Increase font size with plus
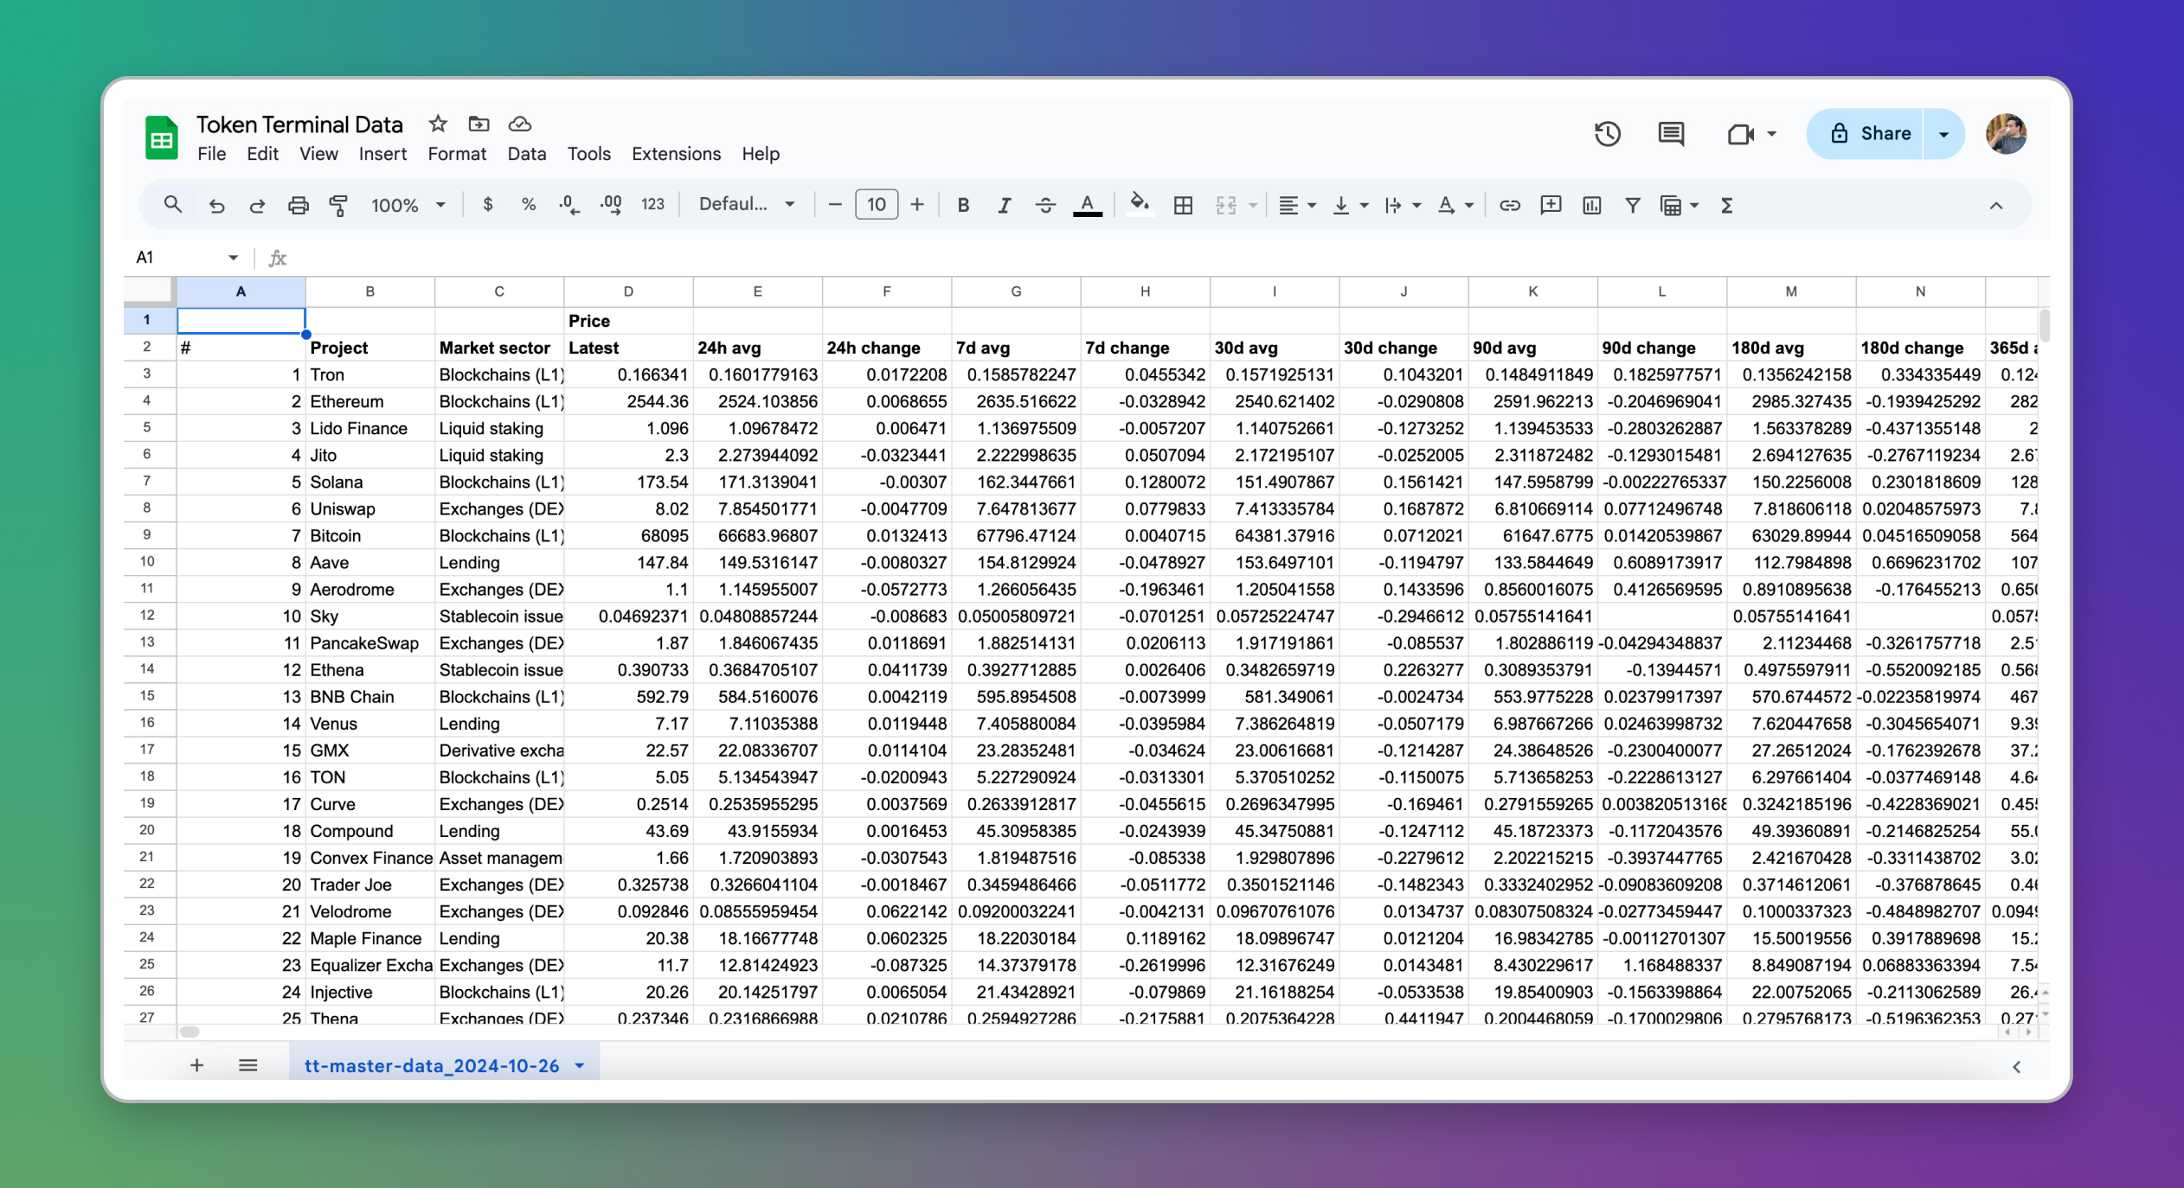The height and width of the screenshot is (1188, 2184). click(917, 205)
